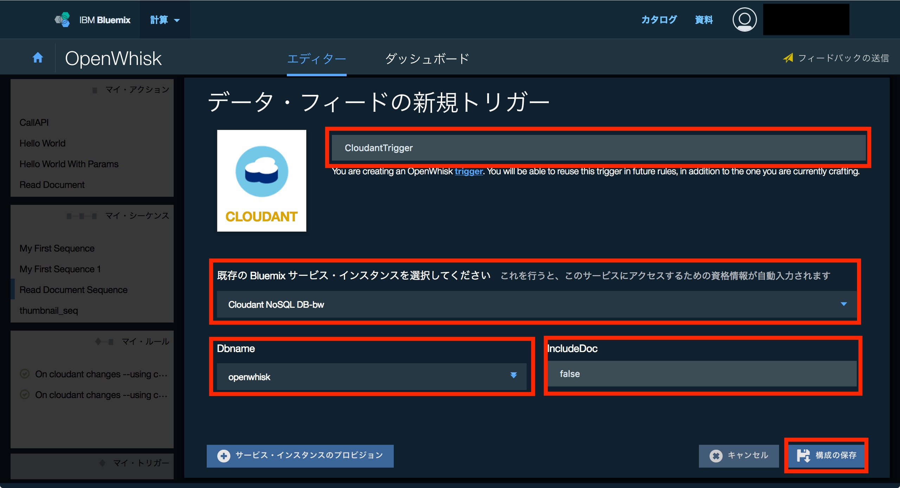Select the CallAPI action

34,123
